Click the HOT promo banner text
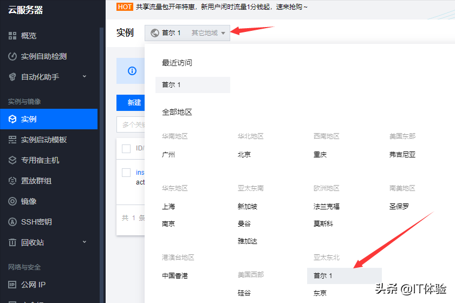The image size is (455, 303). coord(222,6)
